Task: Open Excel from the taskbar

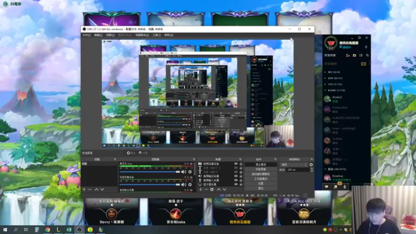Action: tap(69, 229)
